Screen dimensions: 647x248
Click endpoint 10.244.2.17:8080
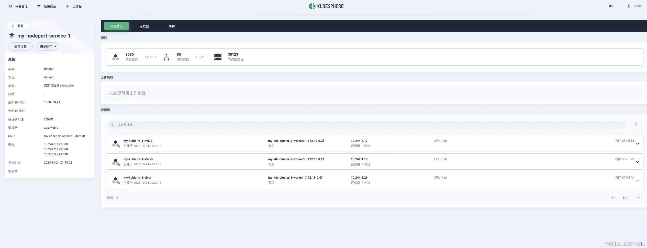(56, 149)
